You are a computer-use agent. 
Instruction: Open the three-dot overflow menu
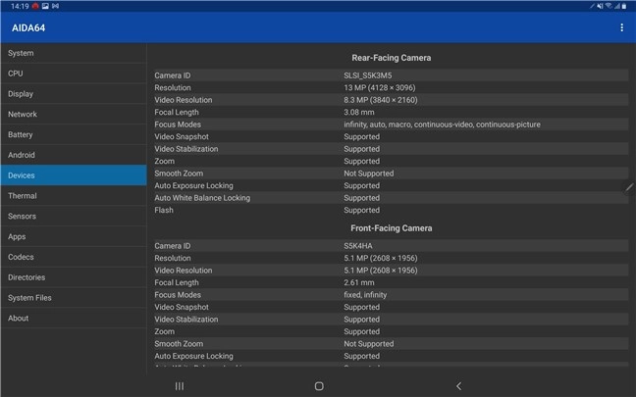621,27
